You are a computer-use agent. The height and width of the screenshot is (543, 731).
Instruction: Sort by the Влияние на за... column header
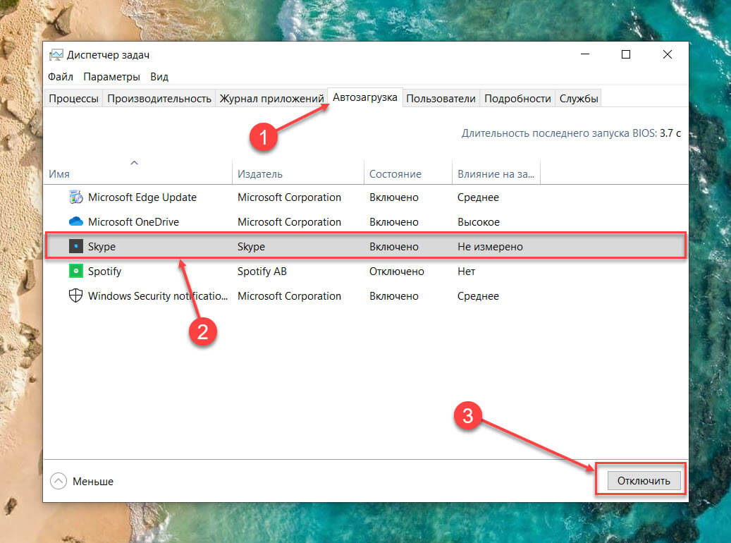(x=496, y=174)
